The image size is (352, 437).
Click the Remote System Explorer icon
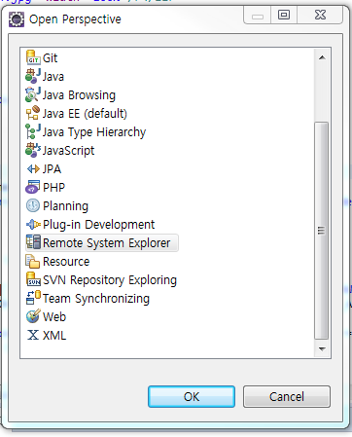pyautogui.click(x=33, y=242)
